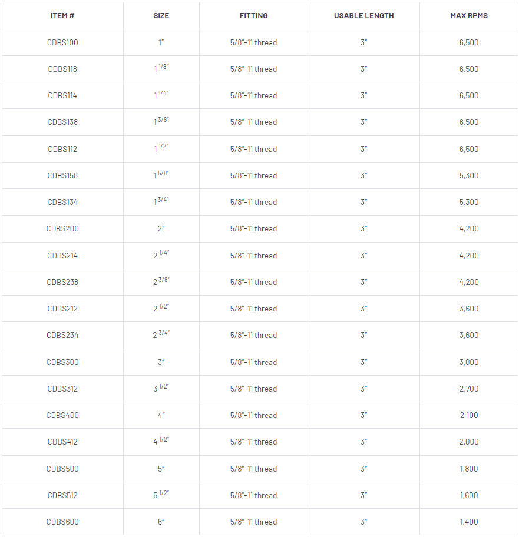Image resolution: width=519 pixels, height=537 pixels.
Task: Select item CDBS238
Action: pos(62,282)
